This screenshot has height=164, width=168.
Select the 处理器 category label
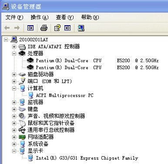pos(35,54)
